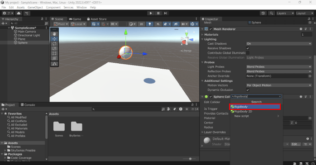Click the Step frame button
The width and height of the screenshot is (316, 165).
[x=165, y=13]
